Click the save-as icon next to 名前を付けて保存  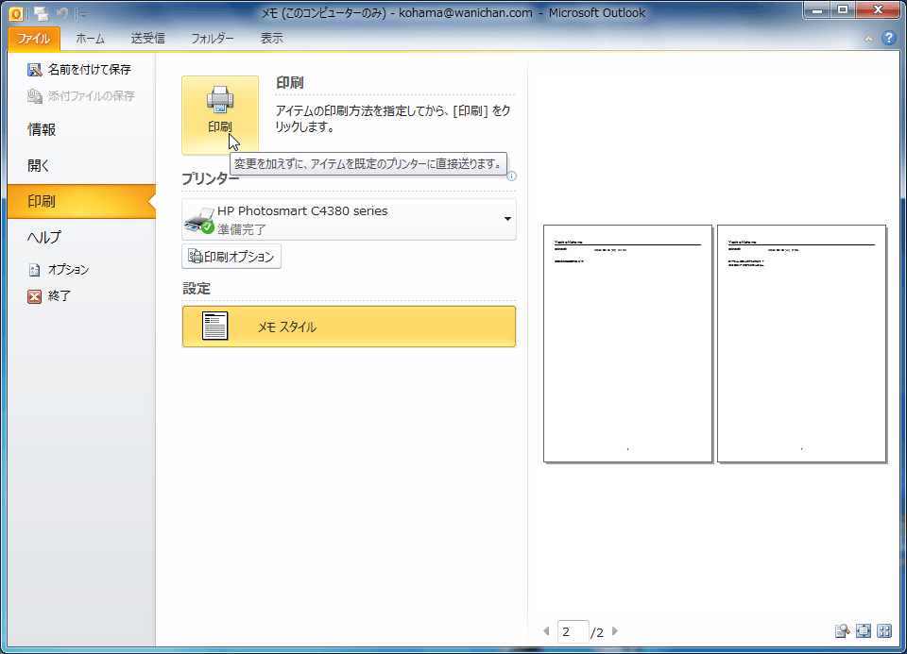click(35, 70)
